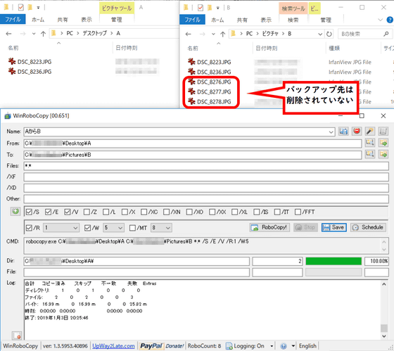Enable the /L checkbox
Screen dimensions: 394x351
tap(106, 212)
